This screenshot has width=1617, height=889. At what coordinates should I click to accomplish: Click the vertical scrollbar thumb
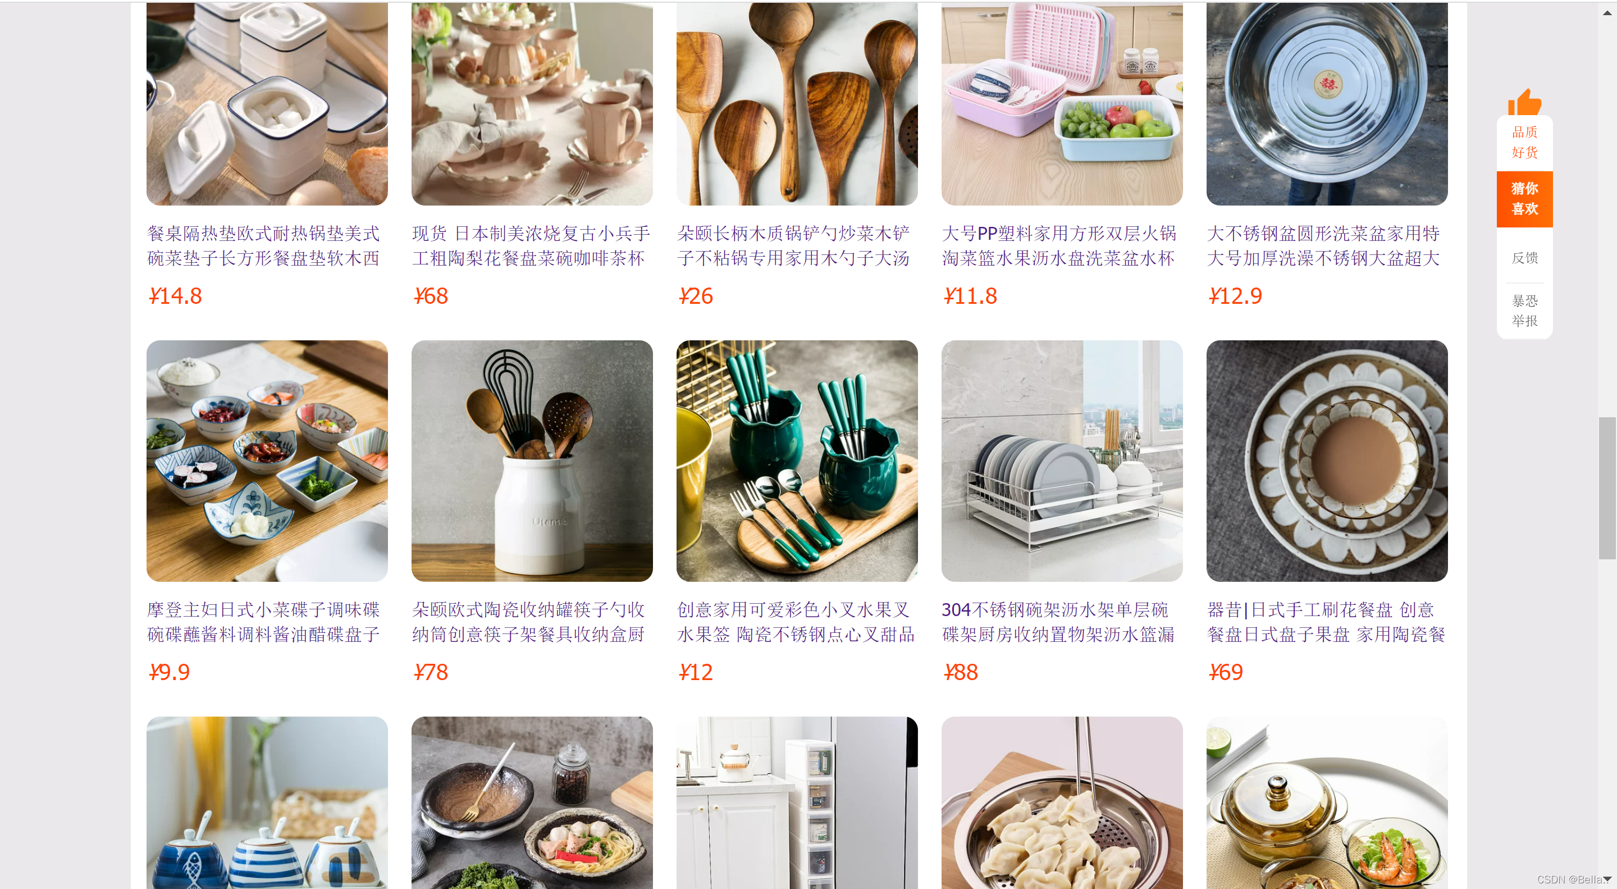[x=1607, y=487]
